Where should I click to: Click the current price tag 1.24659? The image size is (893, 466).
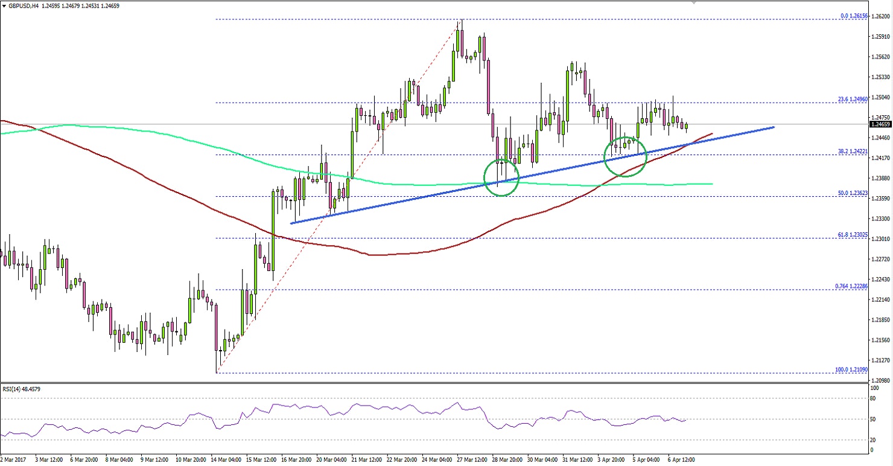pos(880,123)
